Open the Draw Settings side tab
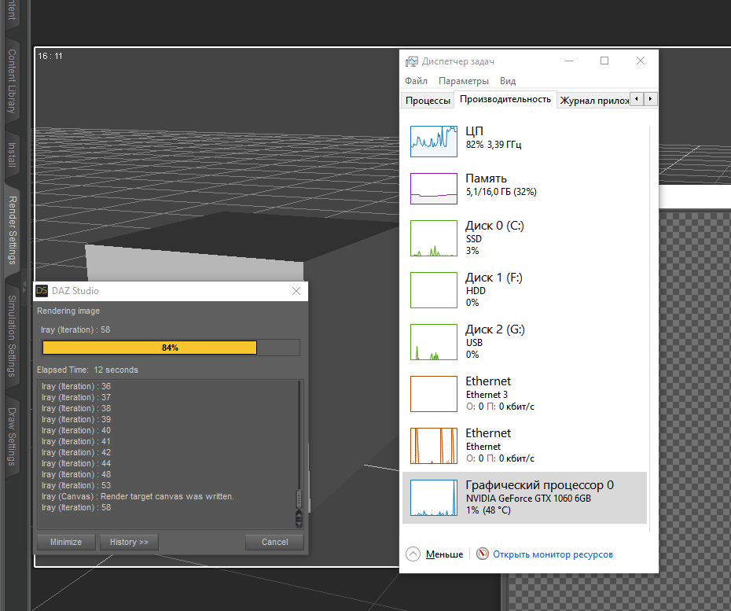The height and width of the screenshot is (611, 731). click(12, 437)
